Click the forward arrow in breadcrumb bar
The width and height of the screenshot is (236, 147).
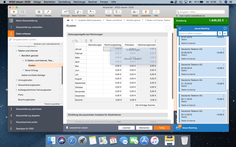[x=72, y=20]
